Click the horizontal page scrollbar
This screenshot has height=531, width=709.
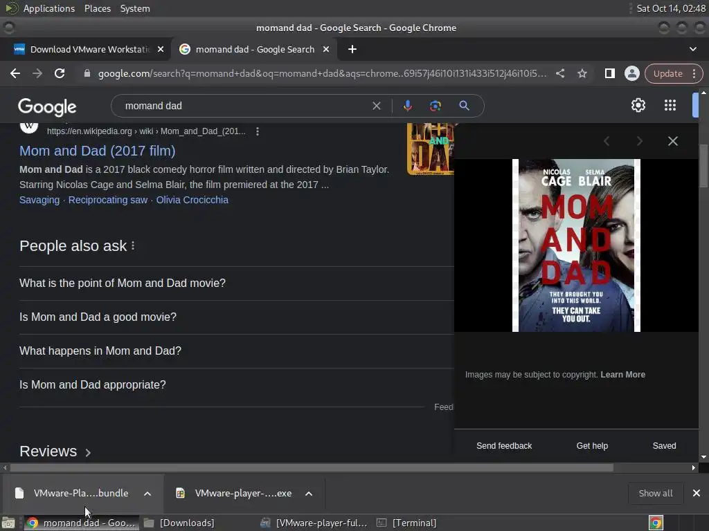pos(312,468)
